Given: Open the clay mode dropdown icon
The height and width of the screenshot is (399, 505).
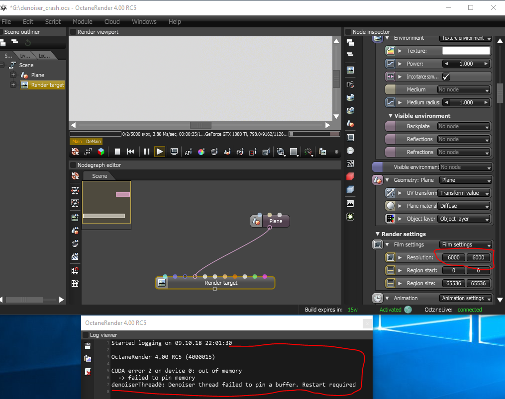Looking at the screenshot, I should (281, 152).
